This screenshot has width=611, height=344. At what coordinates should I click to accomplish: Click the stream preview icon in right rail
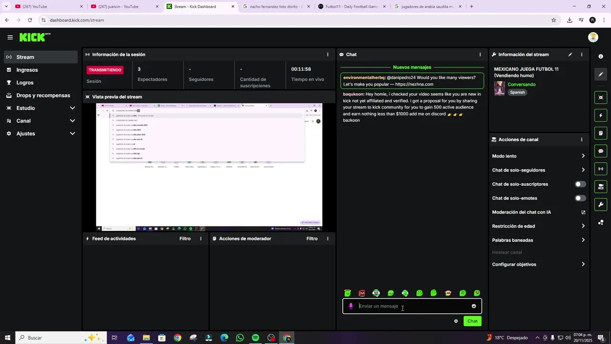[x=600, y=97]
